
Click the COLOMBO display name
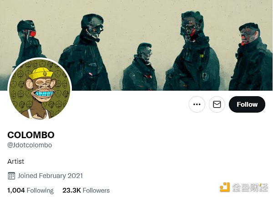(x=31, y=135)
